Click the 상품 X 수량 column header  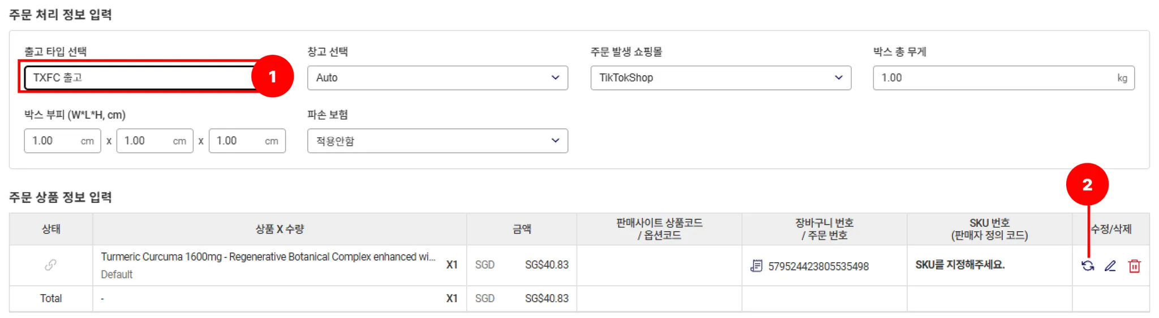(279, 229)
